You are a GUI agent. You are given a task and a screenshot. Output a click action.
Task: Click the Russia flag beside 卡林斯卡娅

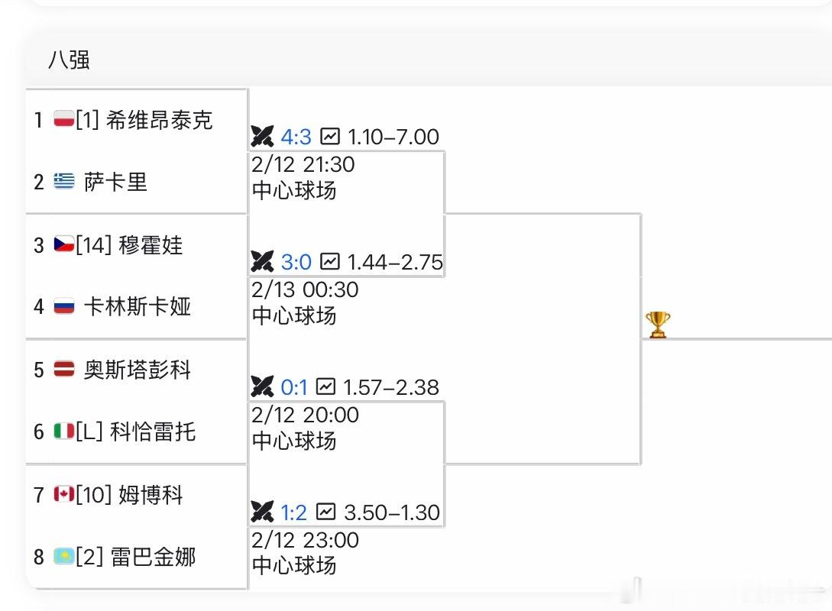(x=64, y=307)
